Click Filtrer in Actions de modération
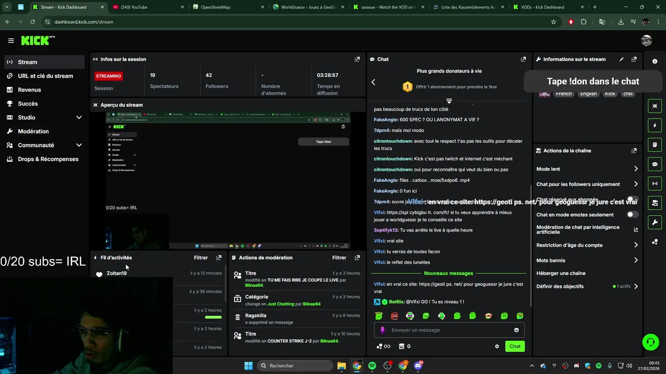Screen dimensions: 666x374 click(x=339, y=258)
